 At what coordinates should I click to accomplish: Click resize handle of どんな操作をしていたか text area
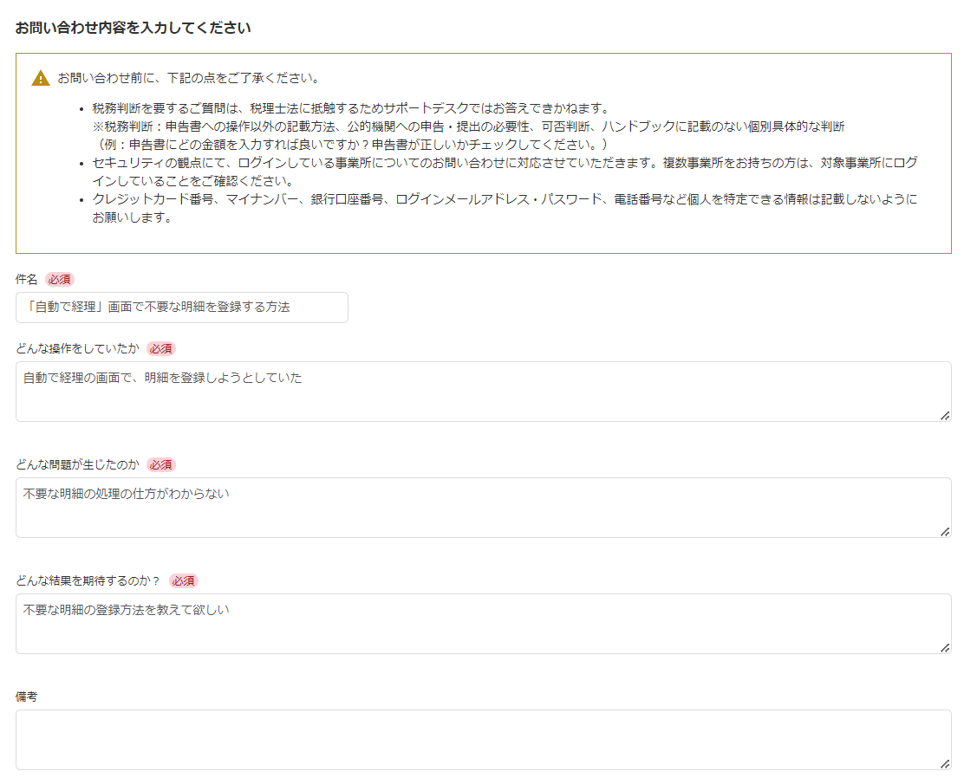coord(945,416)
